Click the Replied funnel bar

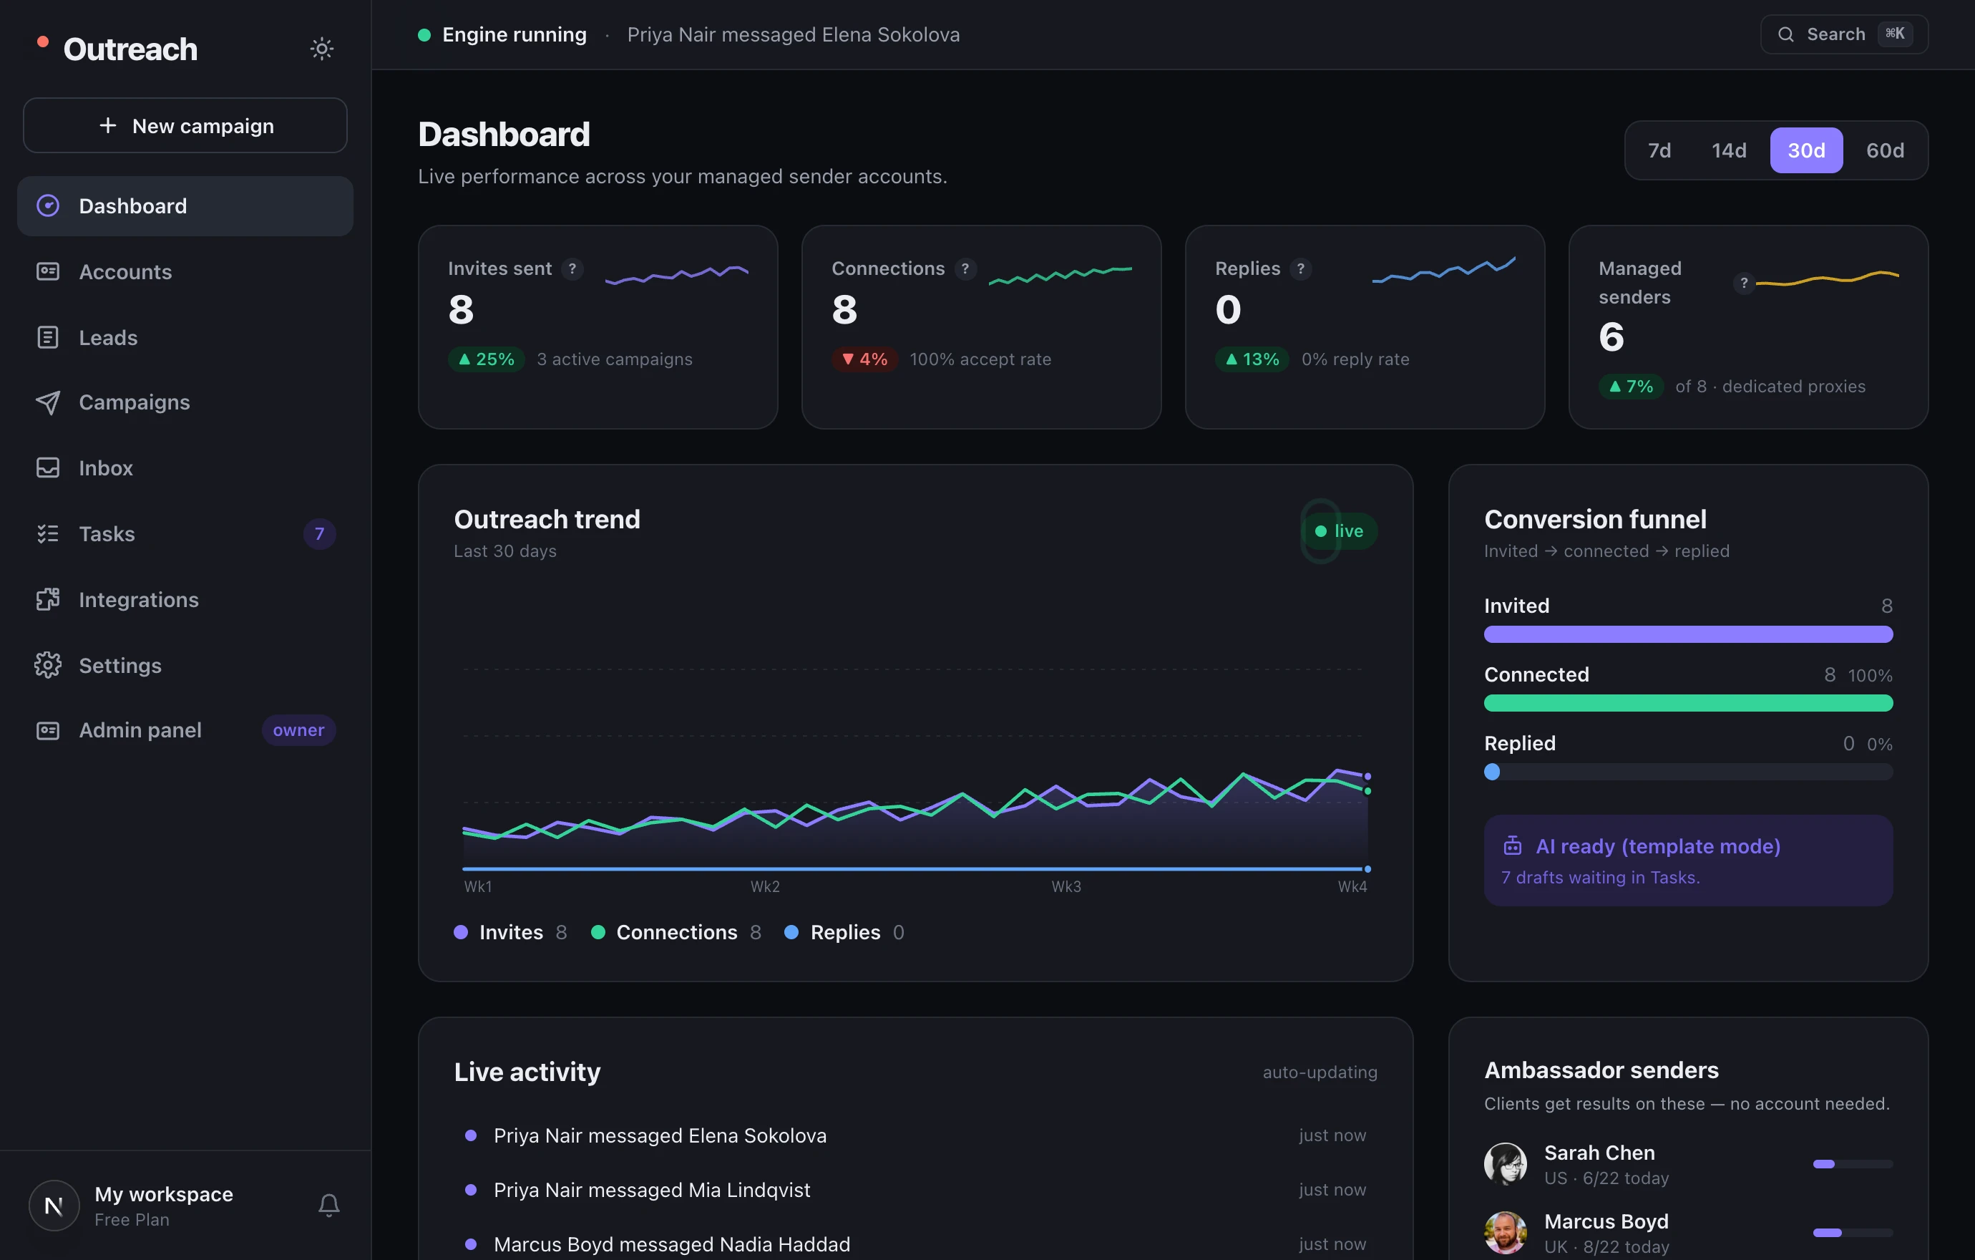(x=1688, y=772)
